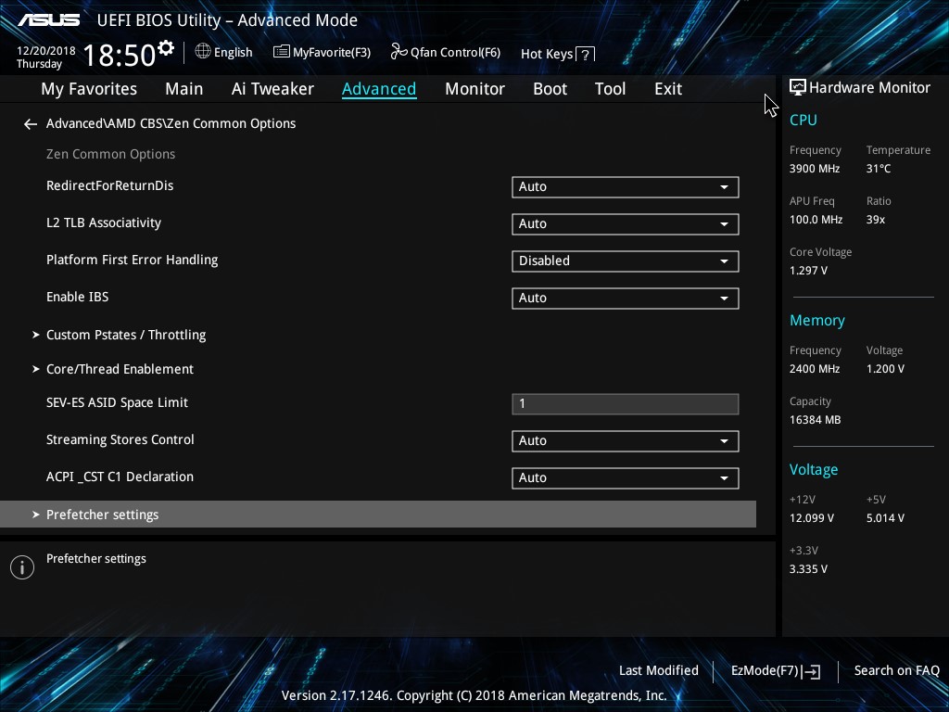The width and height of the screenshot is (949, 712).
Task: Click the ACPI _CST C1 Declaration label
Action: 120,477
